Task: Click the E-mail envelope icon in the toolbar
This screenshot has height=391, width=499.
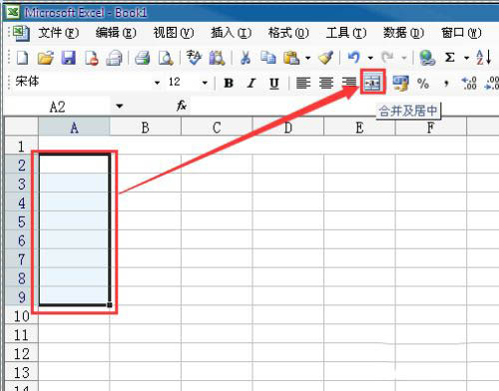Action: (x=114, y=58)
